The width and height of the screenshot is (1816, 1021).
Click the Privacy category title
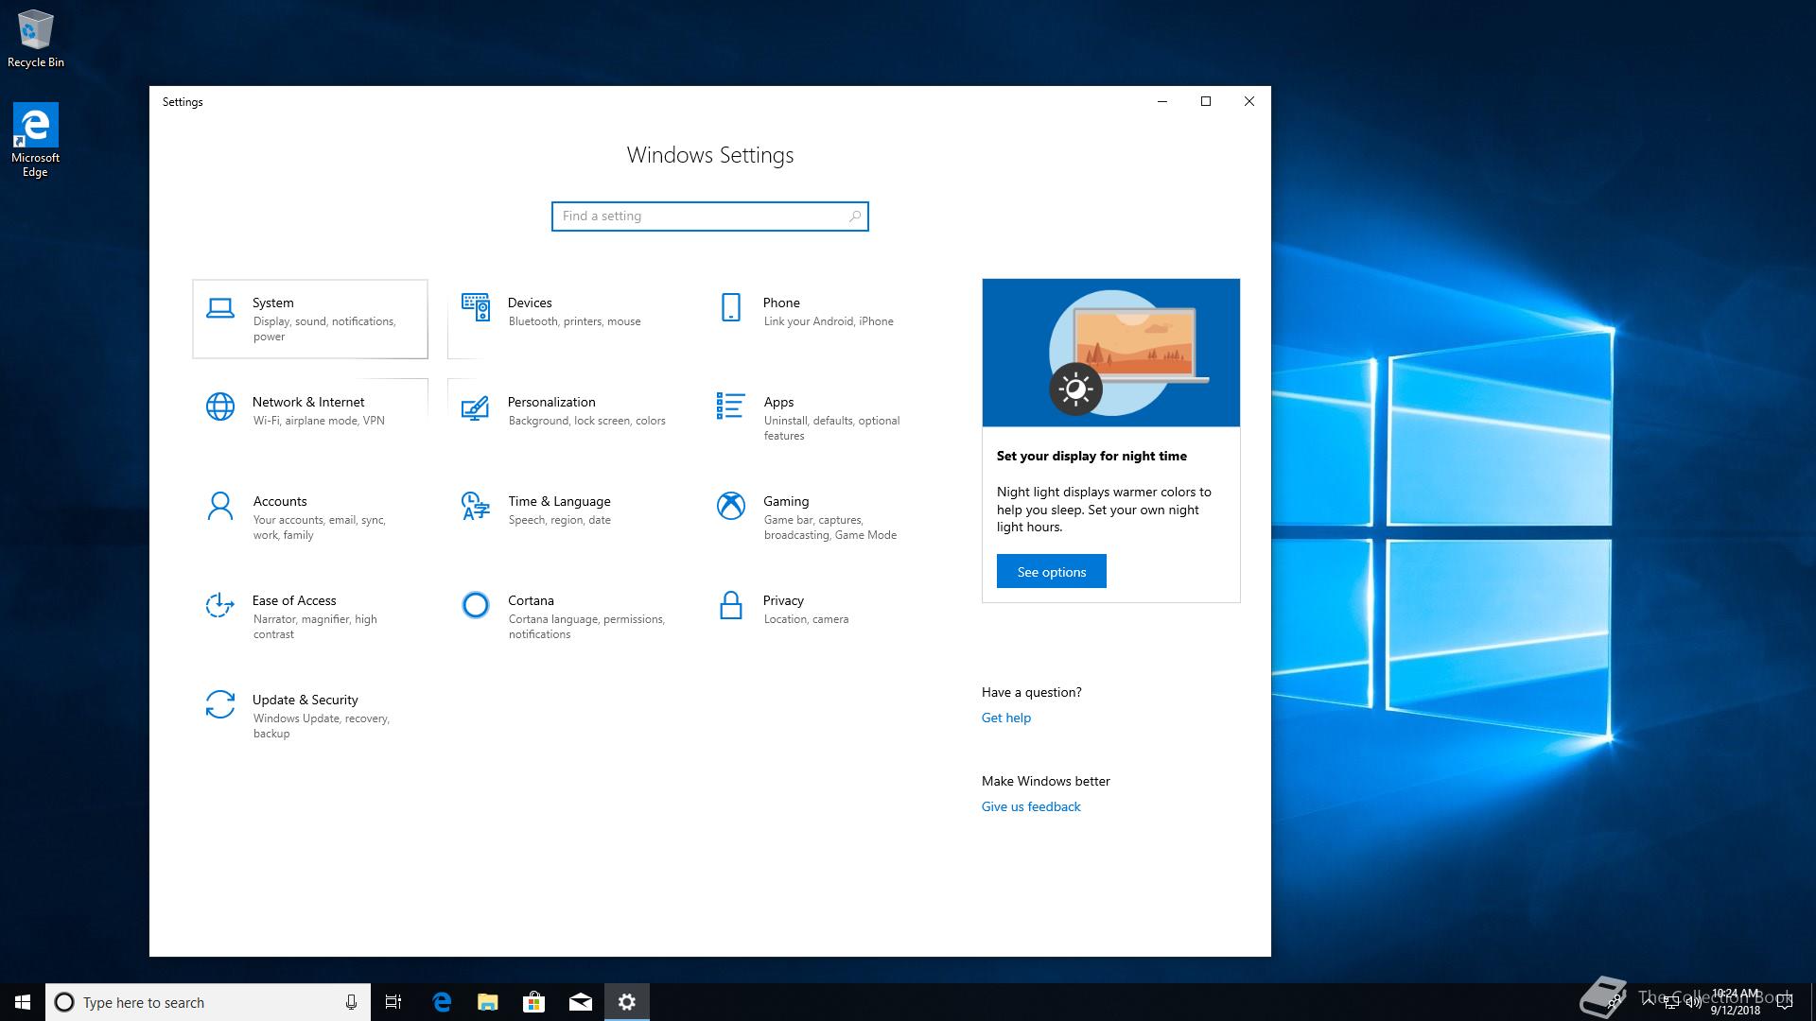783,600
